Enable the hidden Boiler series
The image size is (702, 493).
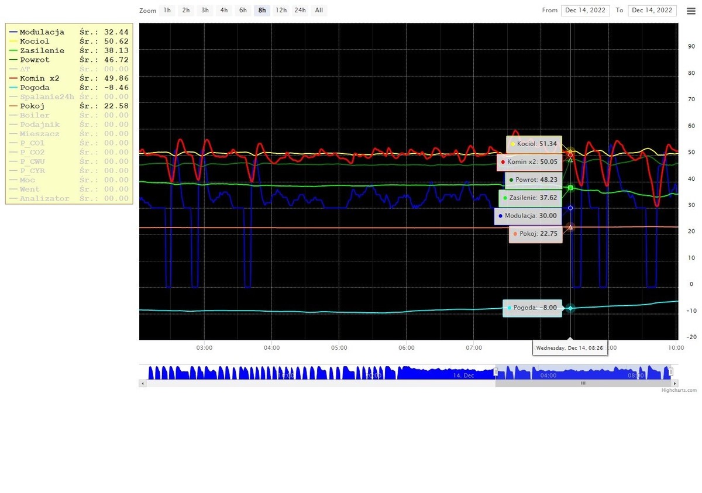point(35,115)
